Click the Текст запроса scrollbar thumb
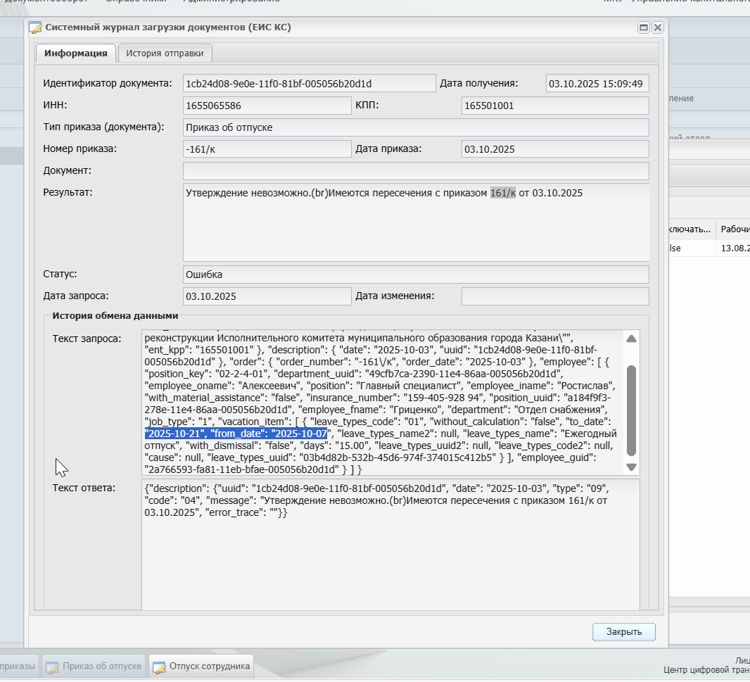The image size is (750, 682). pyautogui.click(x=631, y=410)
